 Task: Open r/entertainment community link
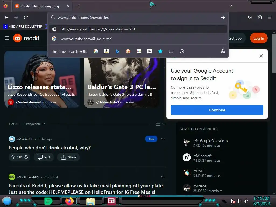click(x=29, y=102)
